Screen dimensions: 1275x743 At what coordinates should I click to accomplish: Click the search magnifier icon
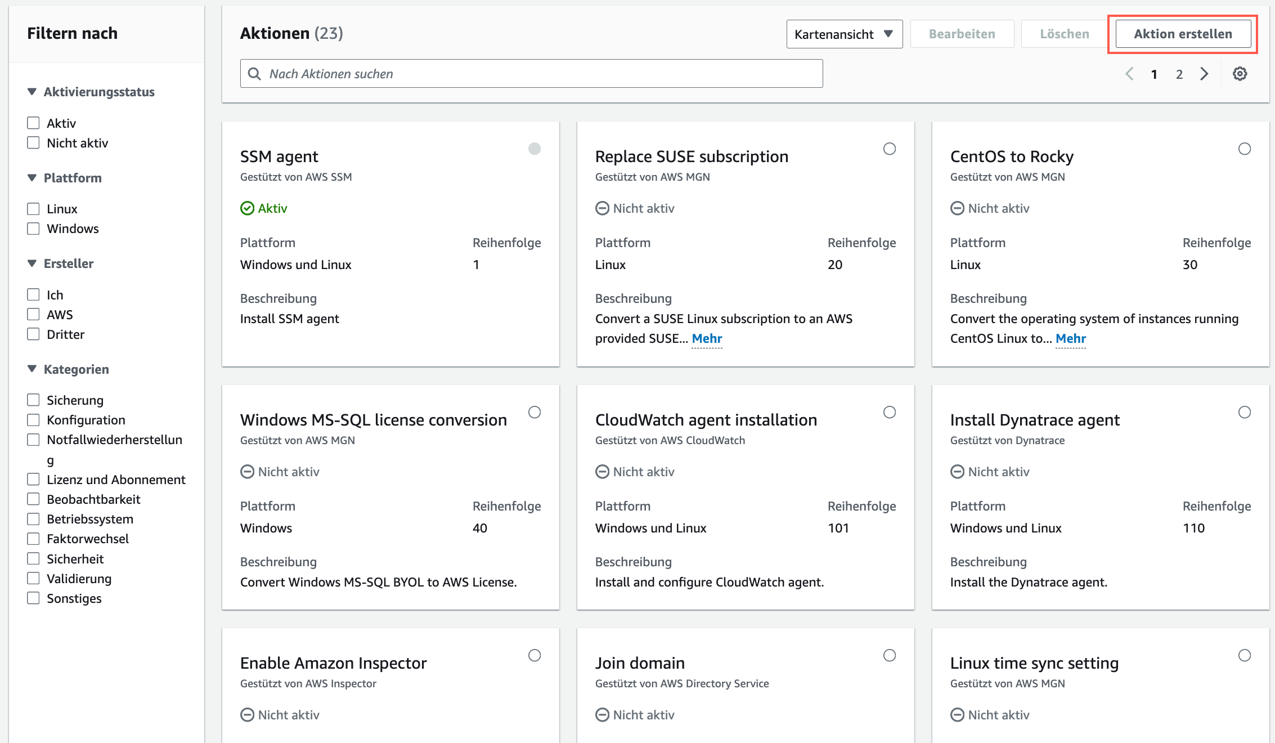coord(254,74)
